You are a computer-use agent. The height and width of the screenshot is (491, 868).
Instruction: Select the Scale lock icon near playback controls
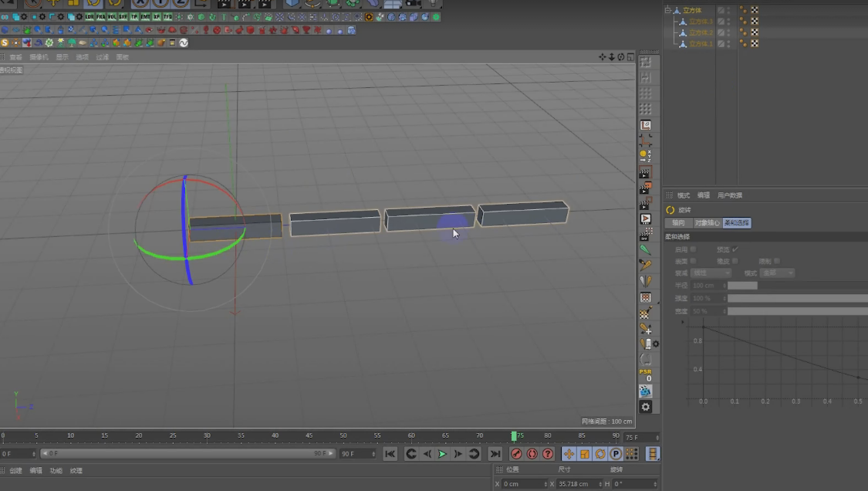click(584, 454)
